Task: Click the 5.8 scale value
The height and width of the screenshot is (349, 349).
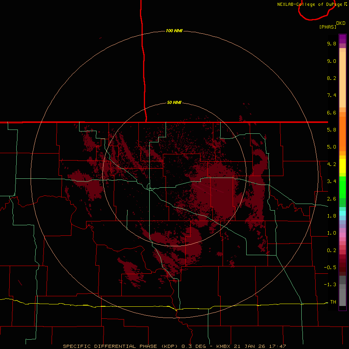Action: [332, 130]
